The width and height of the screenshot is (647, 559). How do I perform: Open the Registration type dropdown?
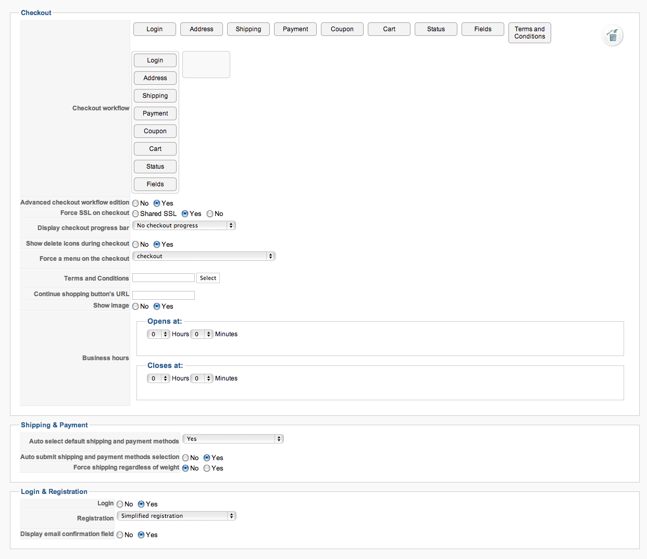point(177,516)
